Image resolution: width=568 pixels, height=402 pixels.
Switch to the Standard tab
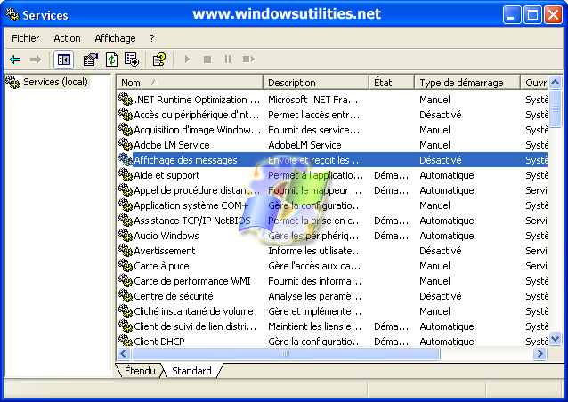(191, 371)
